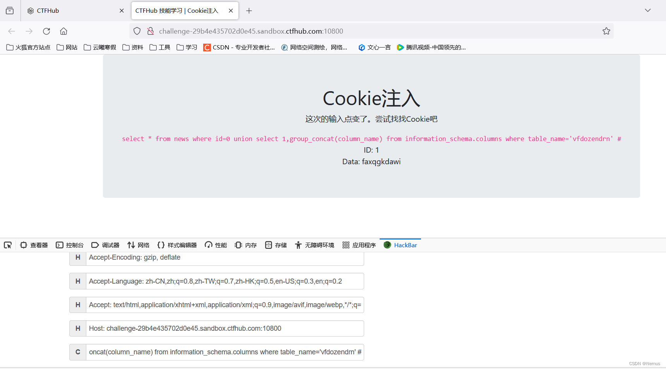Click the home button icon

tap(63, 31)
